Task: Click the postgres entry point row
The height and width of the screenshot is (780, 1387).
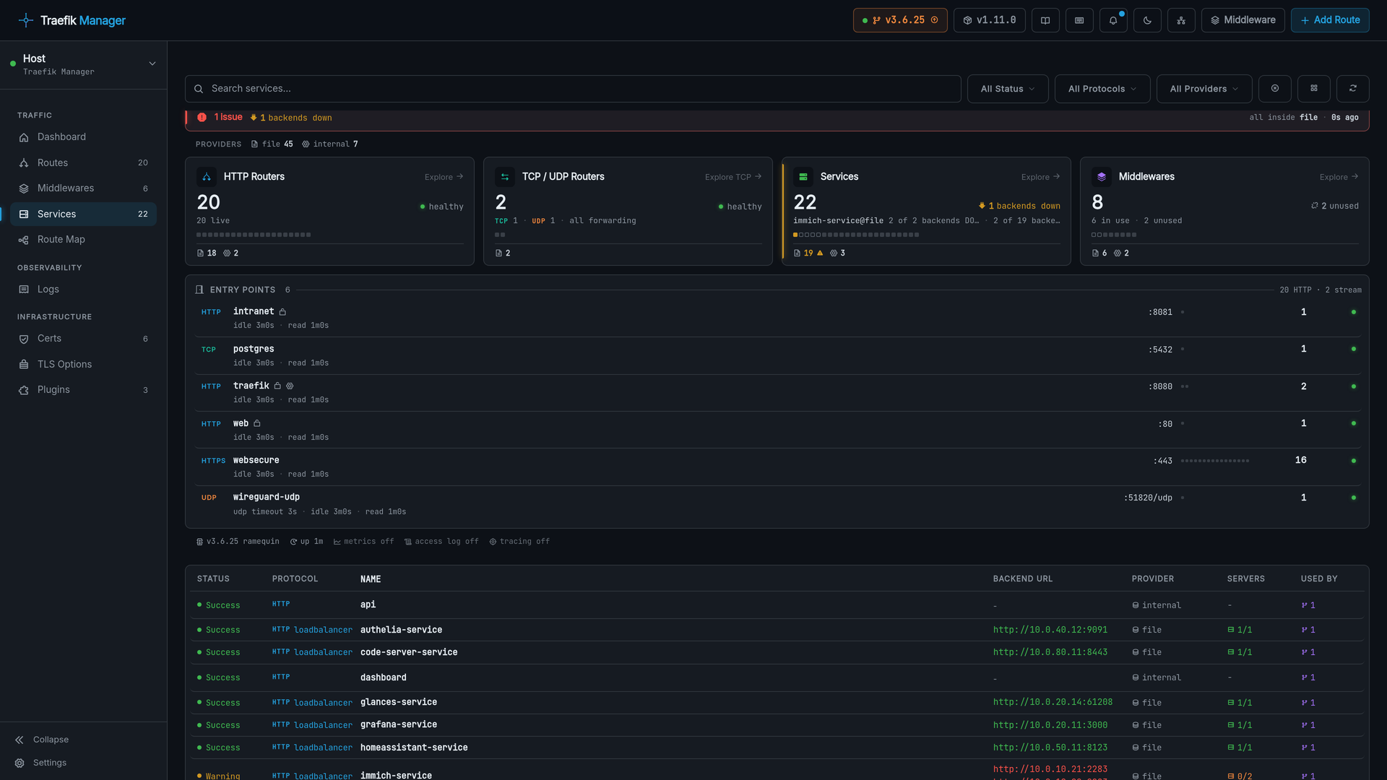Action: (777, 355)
